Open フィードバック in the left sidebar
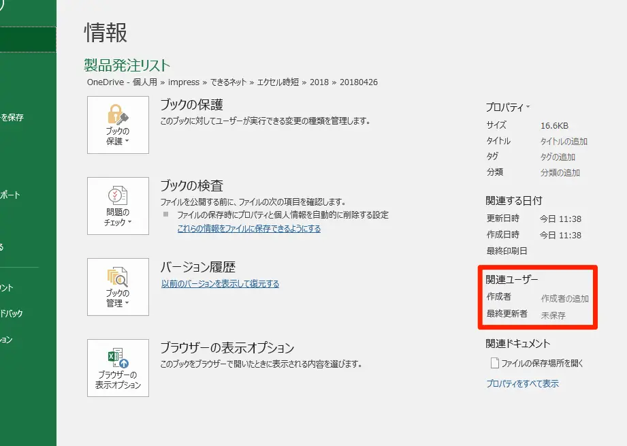This screenshot has width=627, height=446. (x=11, y=314)
